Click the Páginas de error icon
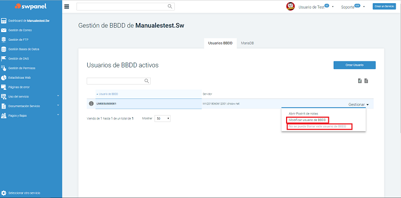 tap(4, 87)
